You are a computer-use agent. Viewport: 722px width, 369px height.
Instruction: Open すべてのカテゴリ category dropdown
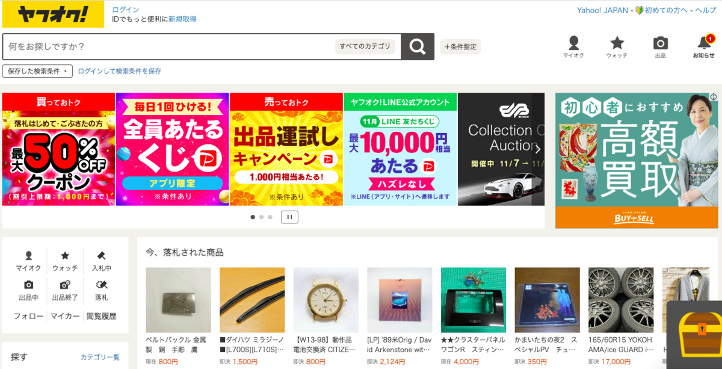click(365, 46)
